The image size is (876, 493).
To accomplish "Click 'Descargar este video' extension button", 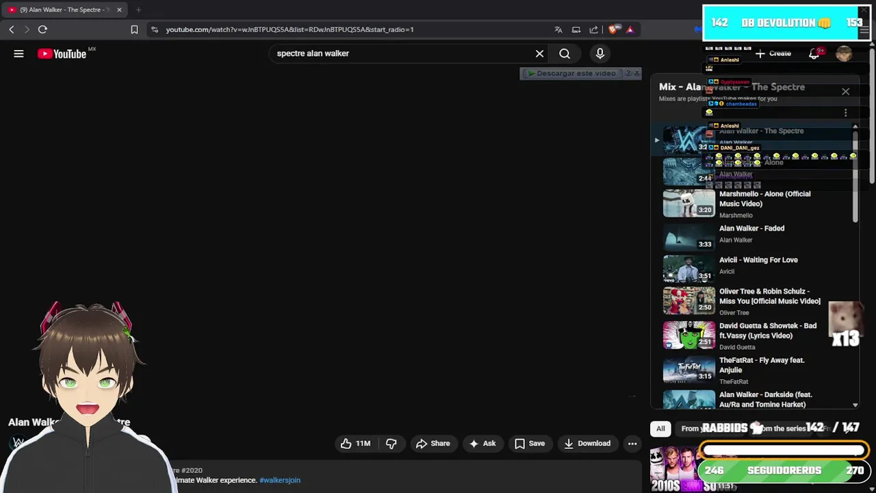I will (573, 73).
